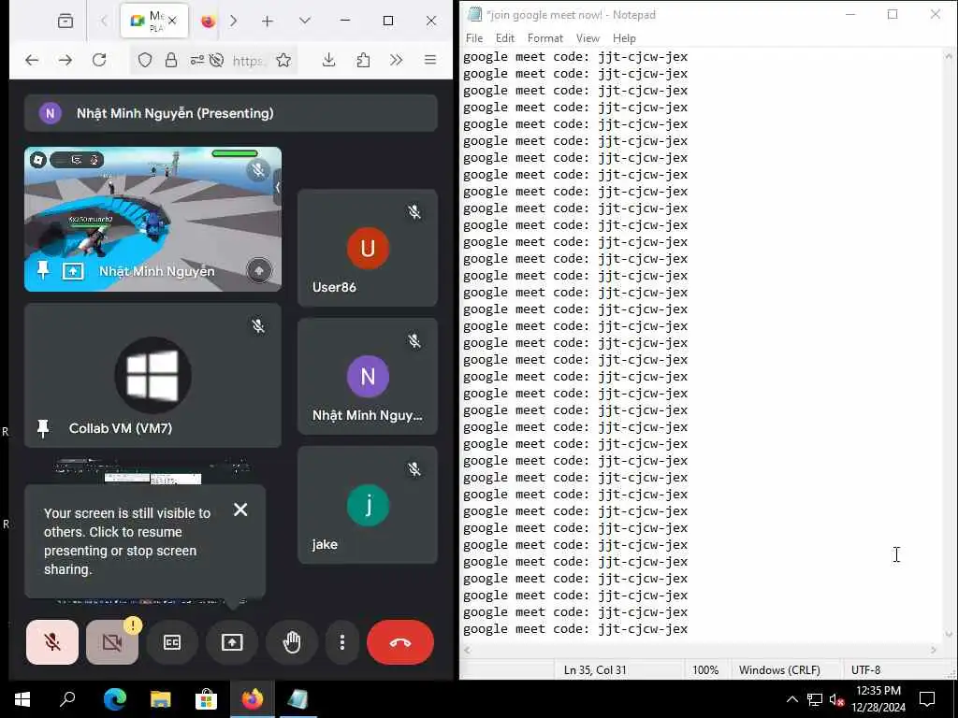
Task: Open Notepad File menu
Action: (x=474, y=37)
